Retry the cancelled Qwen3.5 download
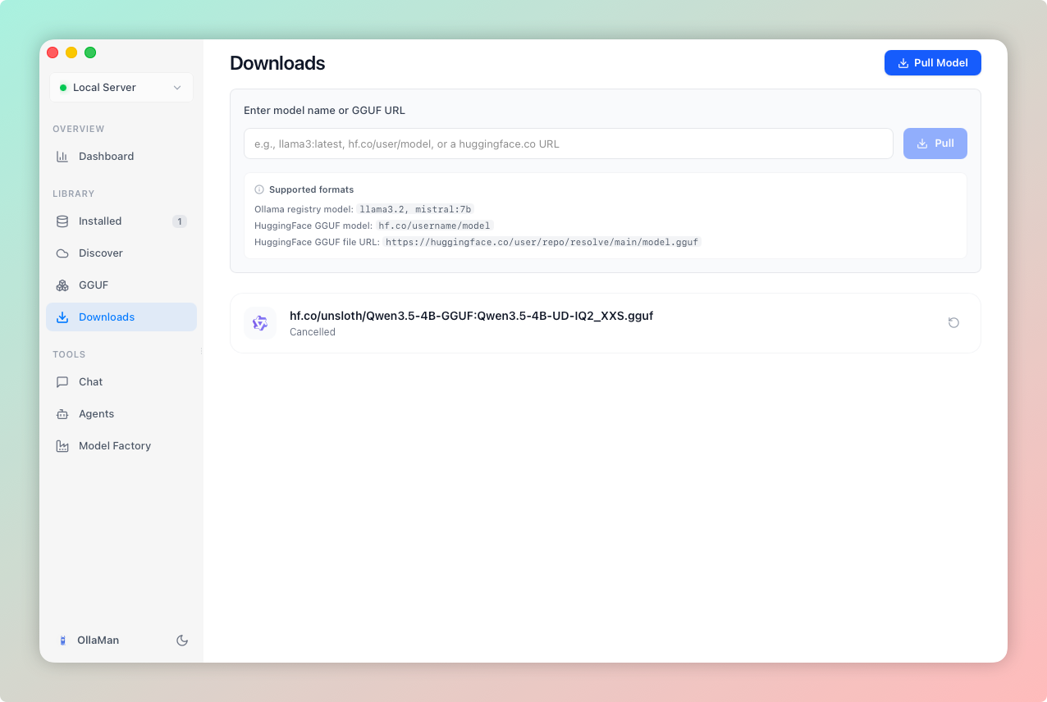Viewport: 1047px width, 702px height. [x=953, y=323]
